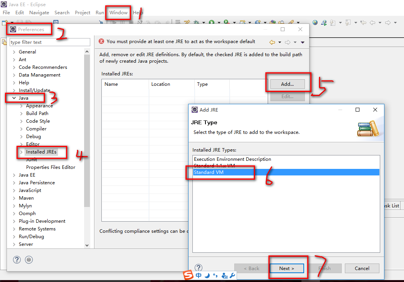Screen dimensions: 404x282
Task: Cancel the Add JRE dialog
Action: click(x=362, y=268)
